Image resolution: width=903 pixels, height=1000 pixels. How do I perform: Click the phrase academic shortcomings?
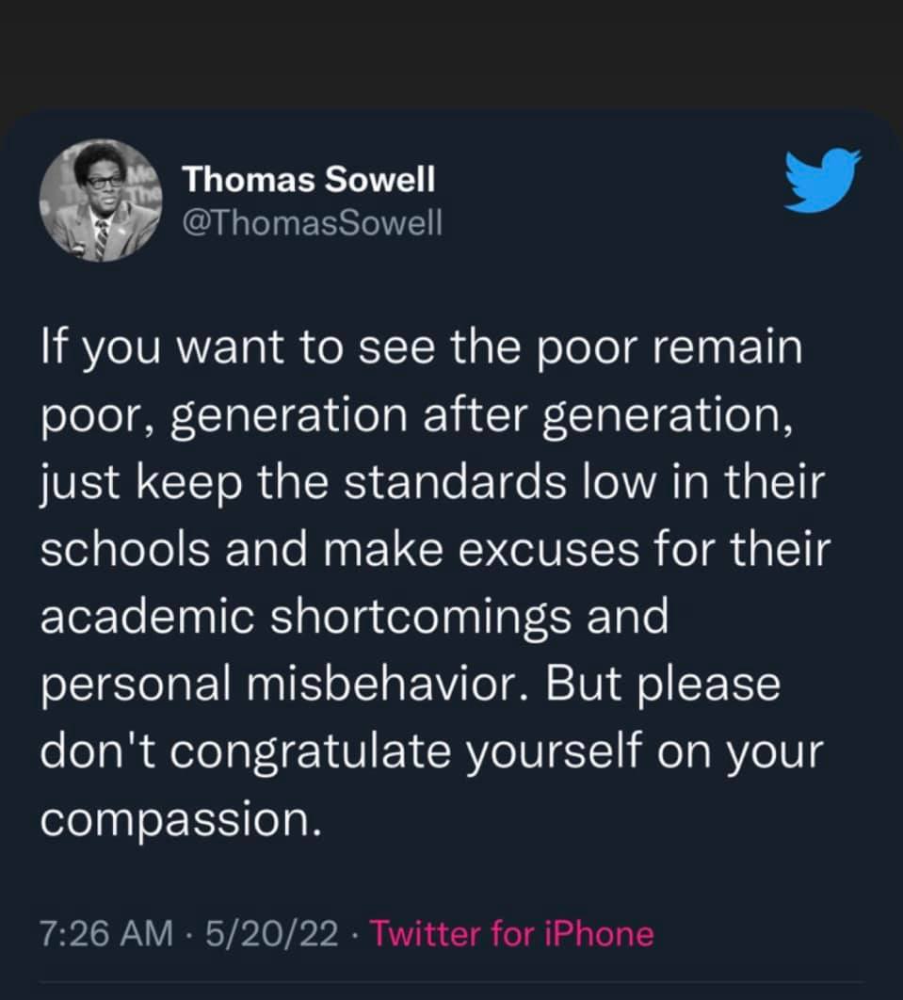[x=307, y=619]
